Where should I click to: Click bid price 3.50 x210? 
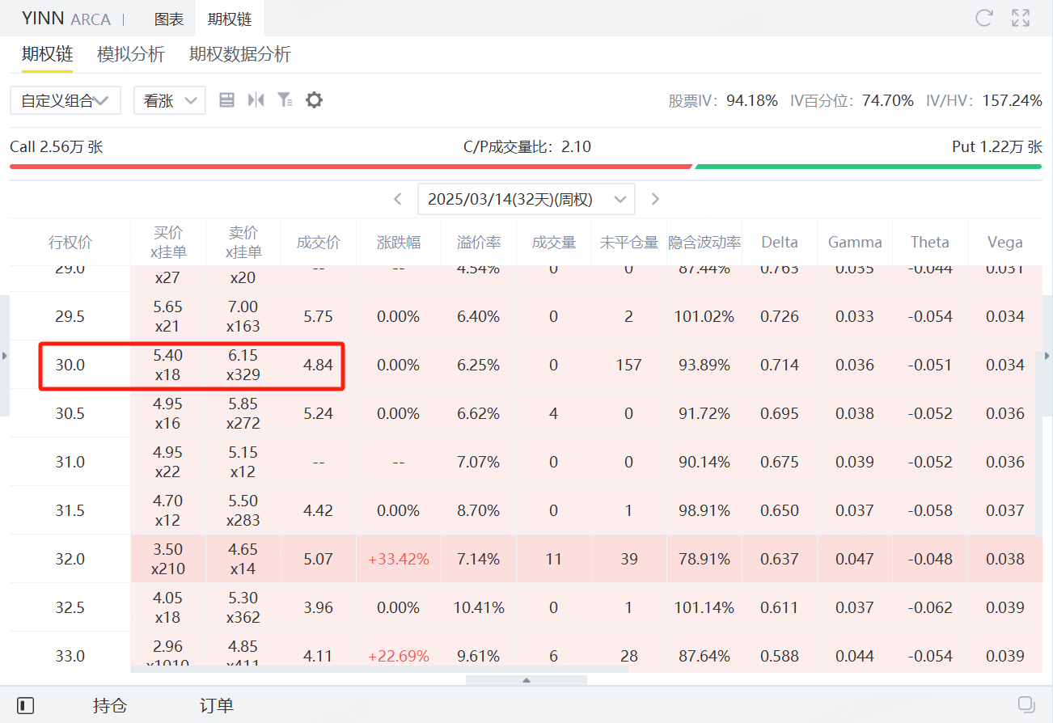(168, 559)
